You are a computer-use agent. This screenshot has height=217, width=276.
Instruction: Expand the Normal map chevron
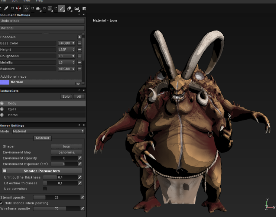point(78,84)
